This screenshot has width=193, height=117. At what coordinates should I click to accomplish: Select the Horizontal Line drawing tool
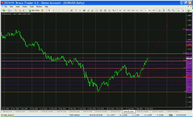coord(63,11)
